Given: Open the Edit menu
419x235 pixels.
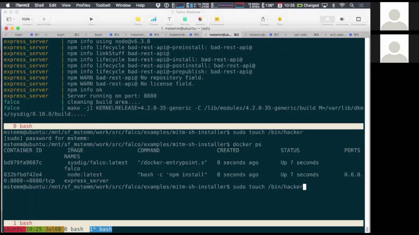Looking at the screenshot, I should click(x=53, y=5).
